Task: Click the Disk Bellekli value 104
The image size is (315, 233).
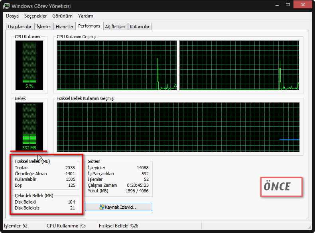Action: pos(71,202)
